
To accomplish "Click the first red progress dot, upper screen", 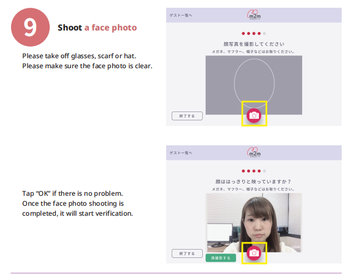I will point(243,33).
